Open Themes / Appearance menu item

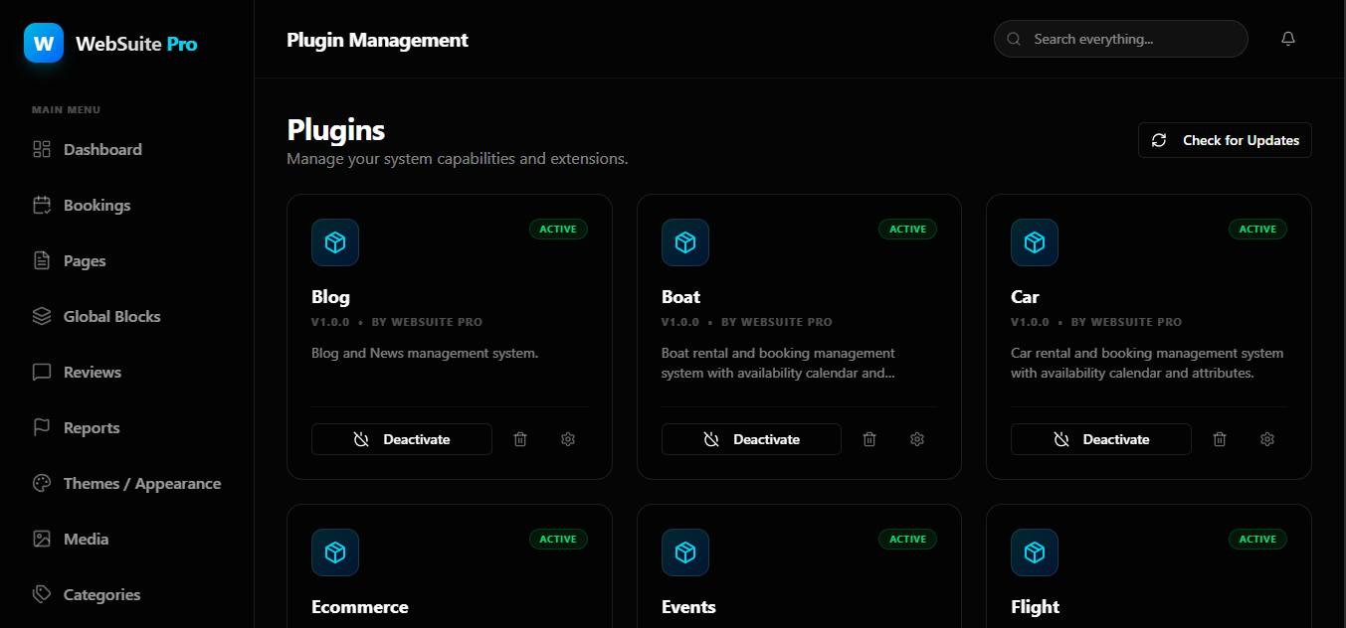click(141, 484)
